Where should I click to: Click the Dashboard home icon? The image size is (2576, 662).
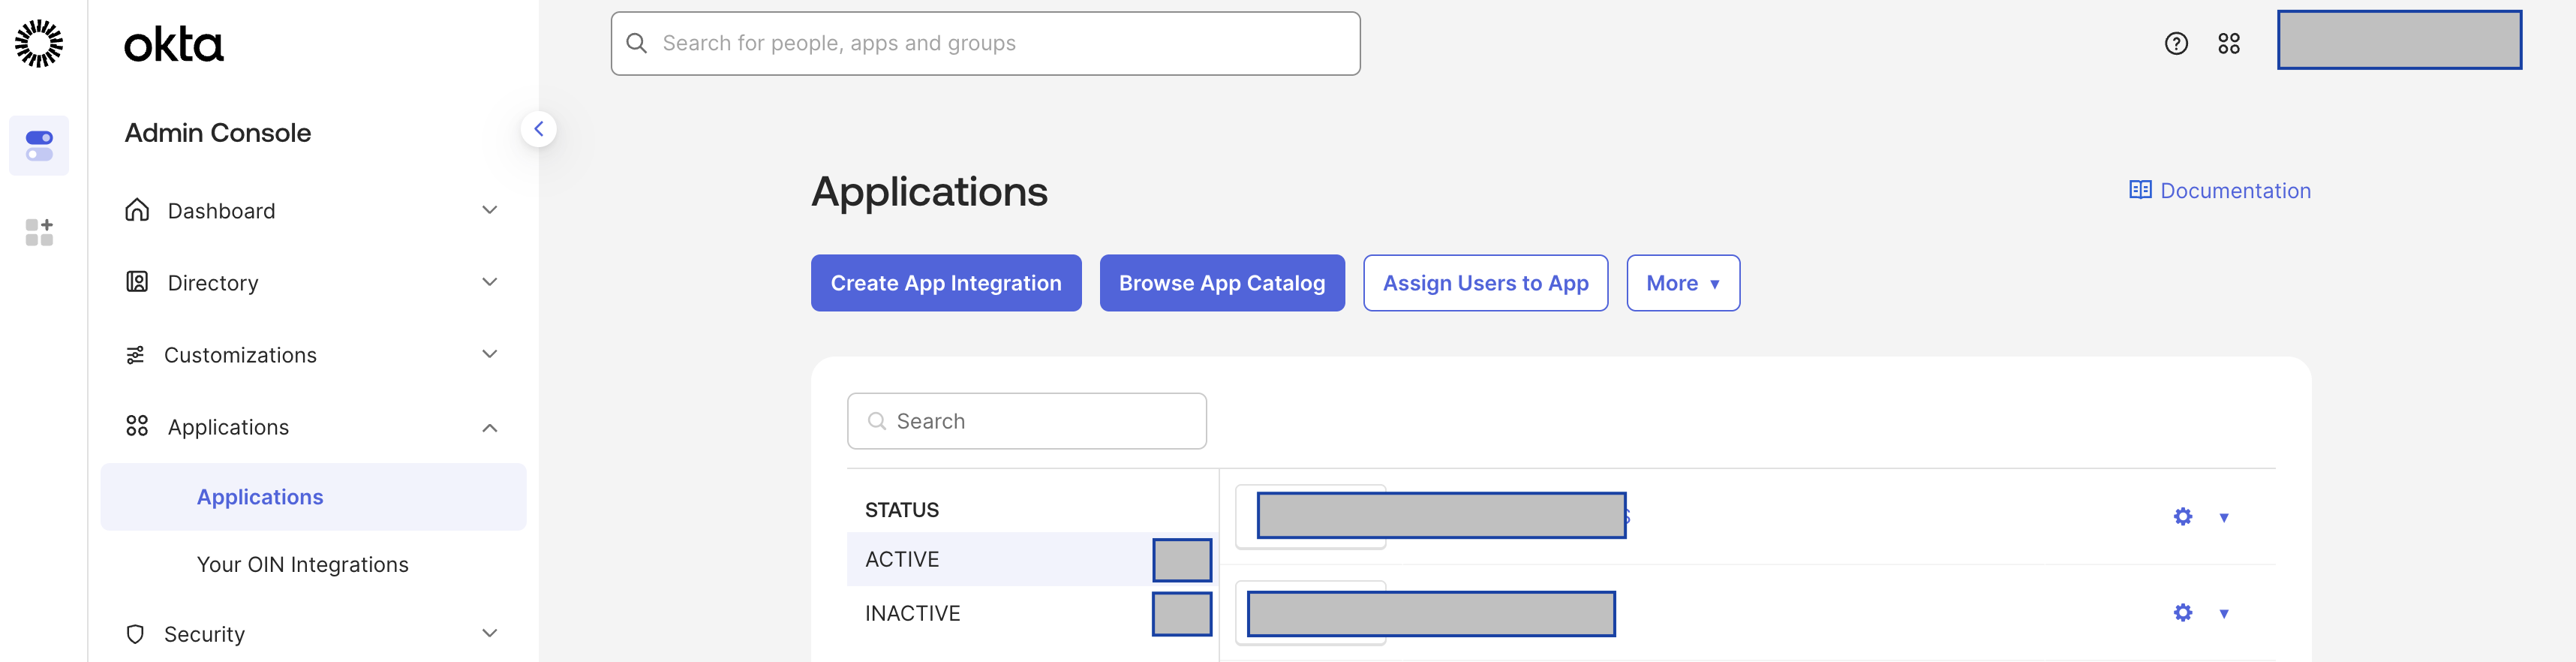137,210
